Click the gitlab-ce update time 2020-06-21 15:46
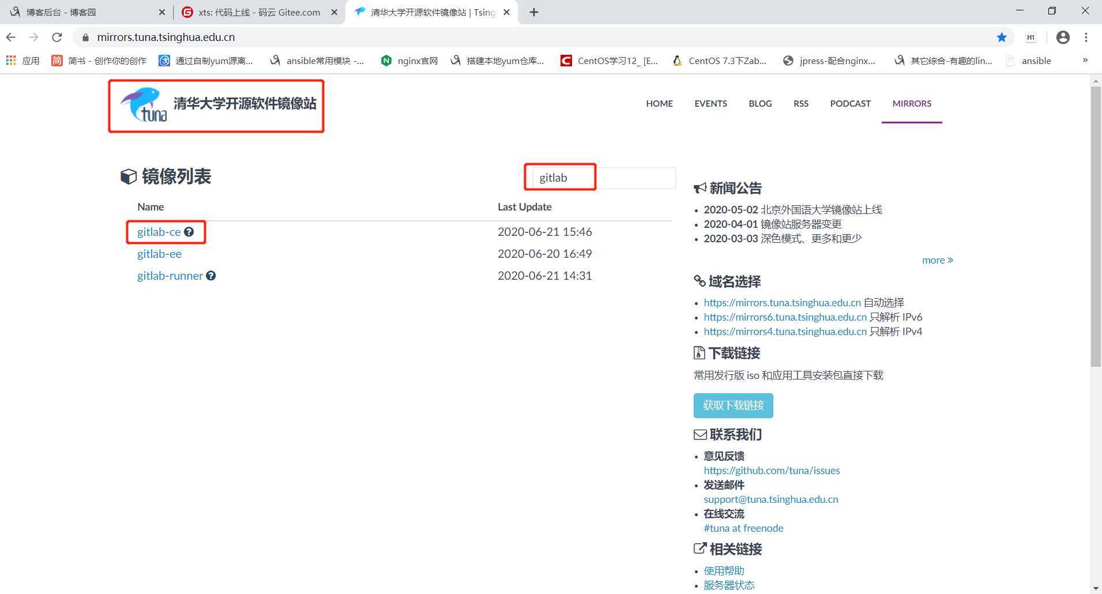 (x=545, y=232)
